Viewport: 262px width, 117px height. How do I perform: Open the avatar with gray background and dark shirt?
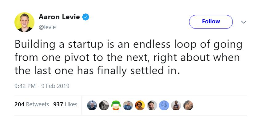[x=152, y=105]
